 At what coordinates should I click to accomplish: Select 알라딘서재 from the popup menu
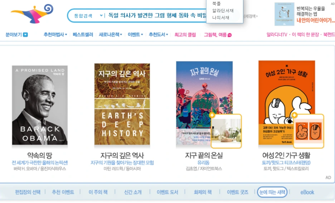click(x=223, y=11)
